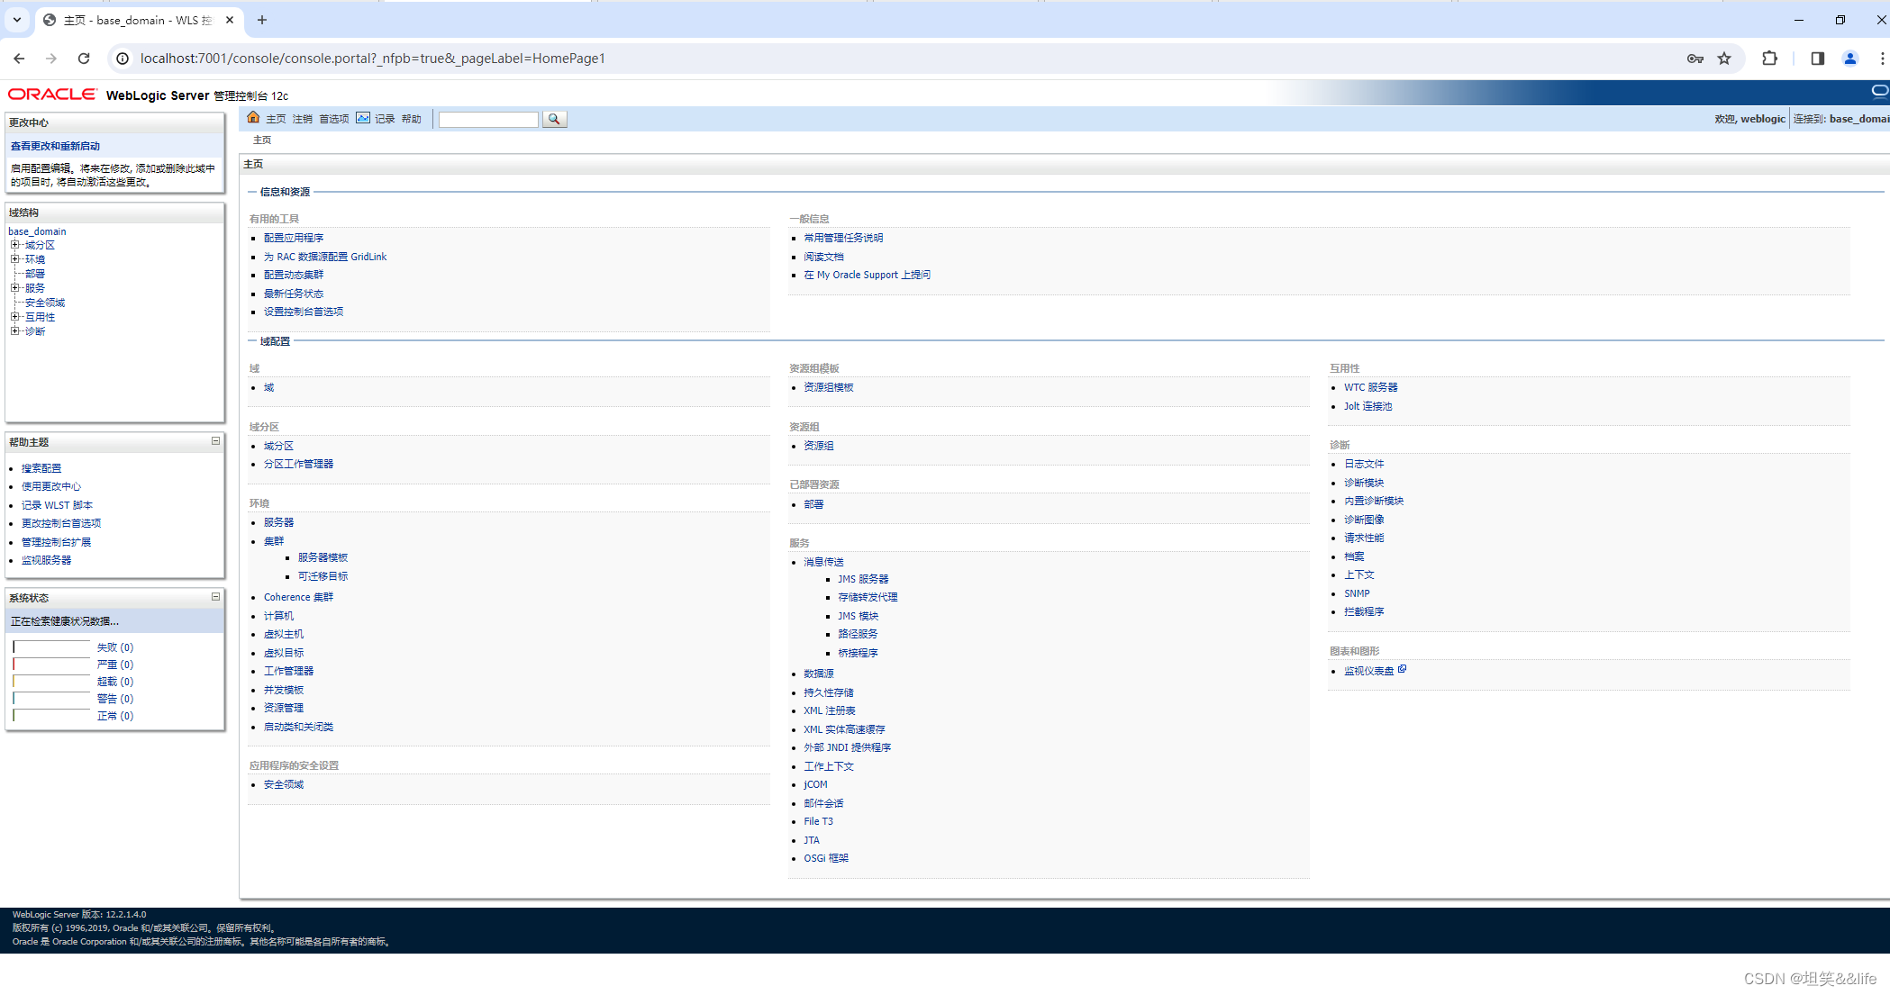Open the 数据源 link under 服务

(x=819, y=674)
